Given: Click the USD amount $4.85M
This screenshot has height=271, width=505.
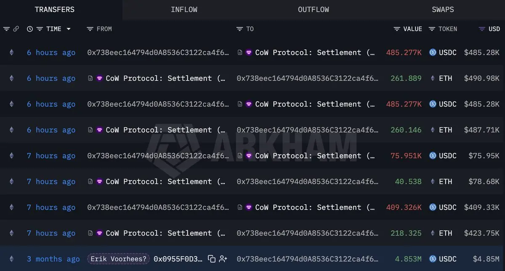Looking at the screenshot, I should 486,259.
